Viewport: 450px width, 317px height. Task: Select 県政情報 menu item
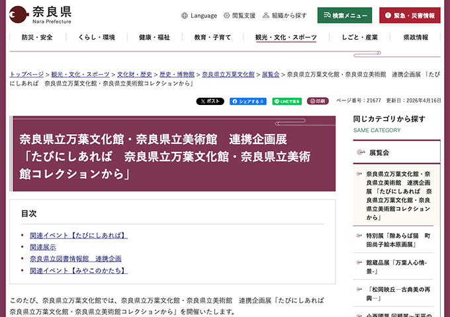(416, 37)
